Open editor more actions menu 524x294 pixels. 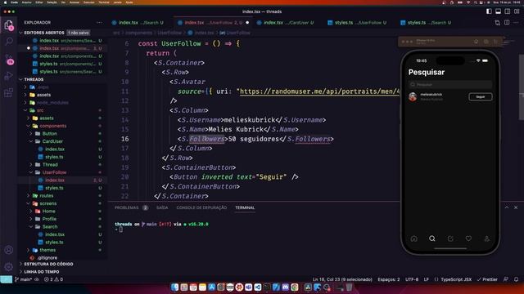tap(516, 23)
